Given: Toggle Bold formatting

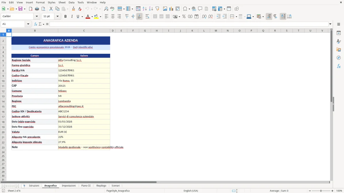Looking at the screenshot, I should (x=66, y=17).
